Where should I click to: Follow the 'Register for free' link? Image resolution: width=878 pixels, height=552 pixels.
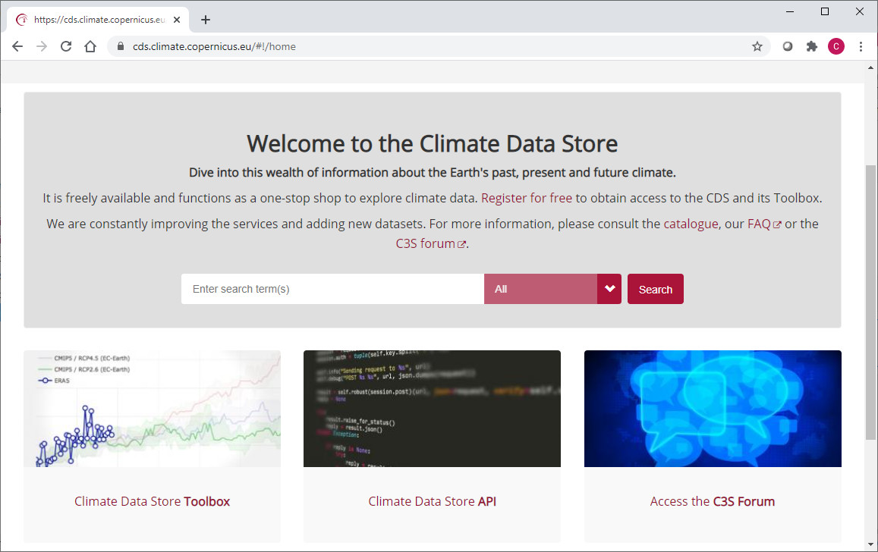[x=527, y=198]
